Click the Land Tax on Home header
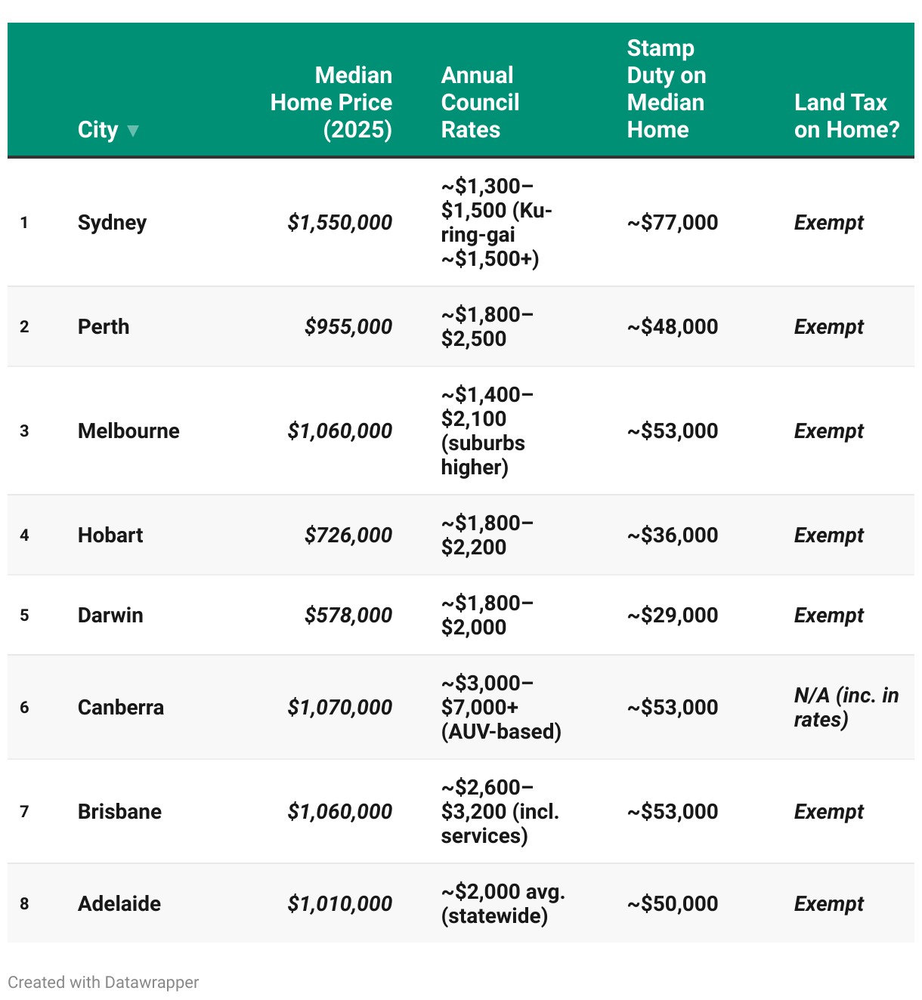Image resolution: width=922 pixels, height=1000 pixels. pos(846,116)
